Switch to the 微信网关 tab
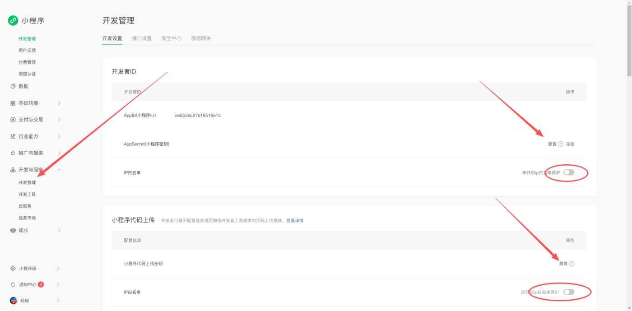The height and width of the screenshot is (311, 632). tap(201, 38)
